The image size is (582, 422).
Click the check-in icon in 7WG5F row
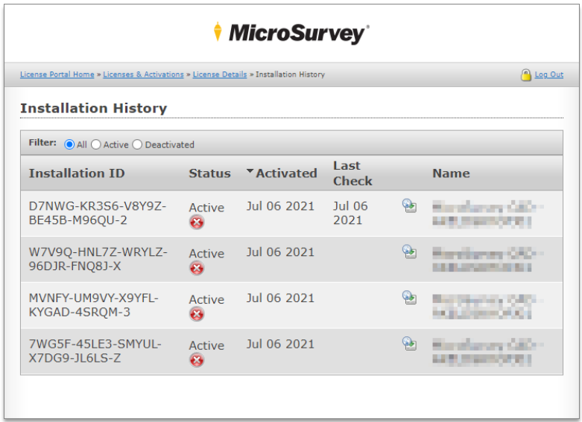[x=409, y=343]
